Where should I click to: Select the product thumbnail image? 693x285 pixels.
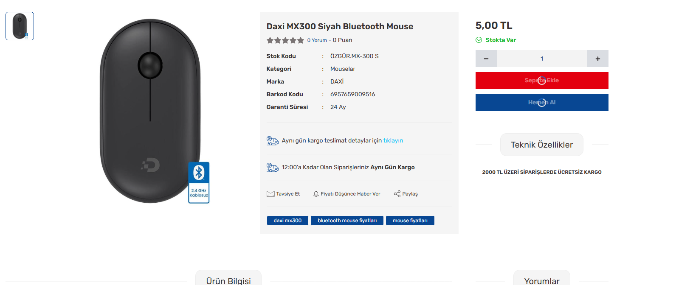(x=20, y=26)
